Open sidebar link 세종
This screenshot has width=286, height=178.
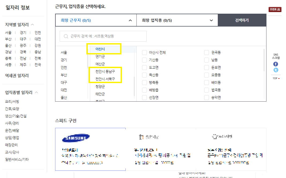click(8, 65)
